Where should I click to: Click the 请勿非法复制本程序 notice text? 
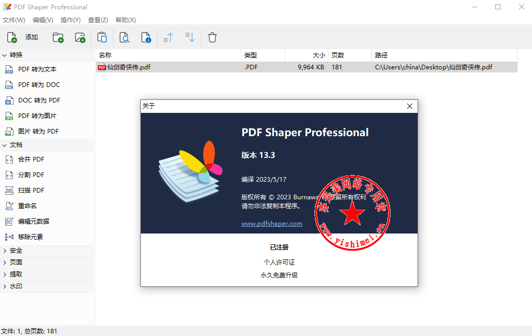271,206
